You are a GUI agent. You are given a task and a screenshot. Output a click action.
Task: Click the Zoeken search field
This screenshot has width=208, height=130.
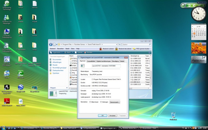pos(136,44)
